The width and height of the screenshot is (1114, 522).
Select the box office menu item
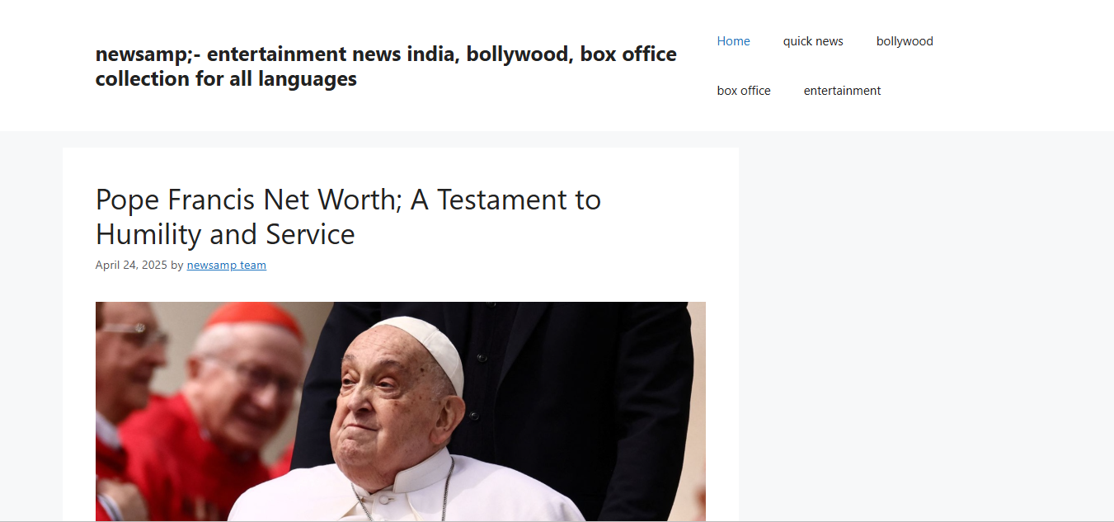tap(744, 91)
